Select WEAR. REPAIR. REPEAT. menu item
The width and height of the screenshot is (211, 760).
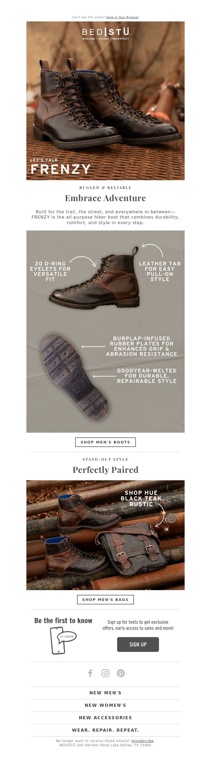[105, 730]
